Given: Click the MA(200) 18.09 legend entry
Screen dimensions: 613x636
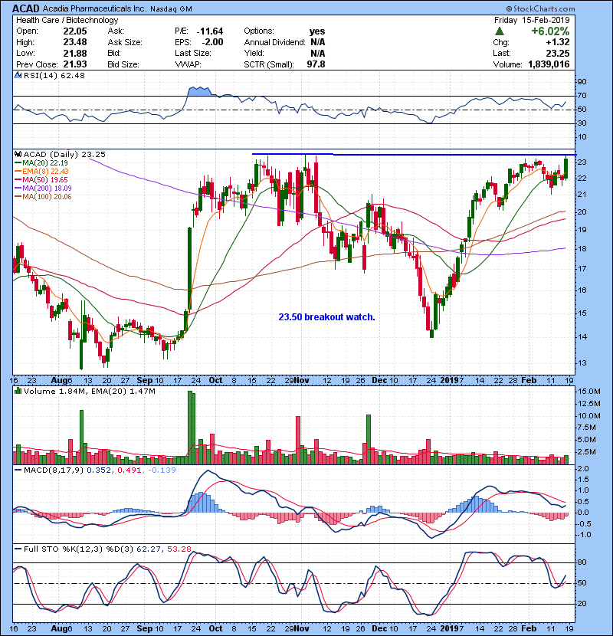Looking at the screenshot, I should [x=43, y=189].
